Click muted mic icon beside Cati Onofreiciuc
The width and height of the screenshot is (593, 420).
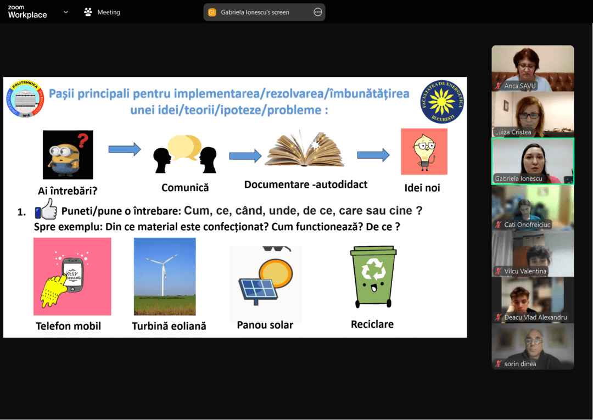coord(498,225)
